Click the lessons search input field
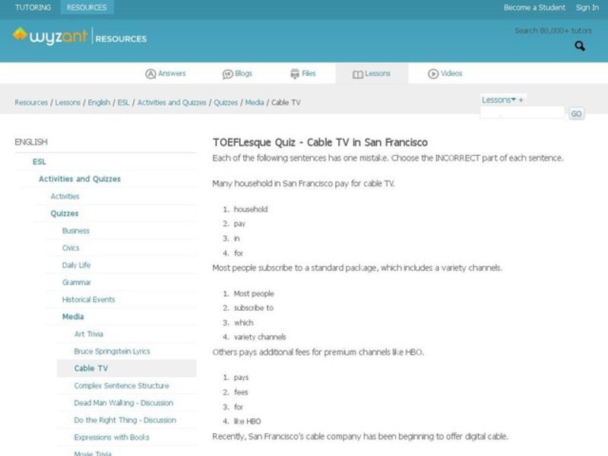The height and width of the screenshot is (456, 608). click(x=522, y=113)
